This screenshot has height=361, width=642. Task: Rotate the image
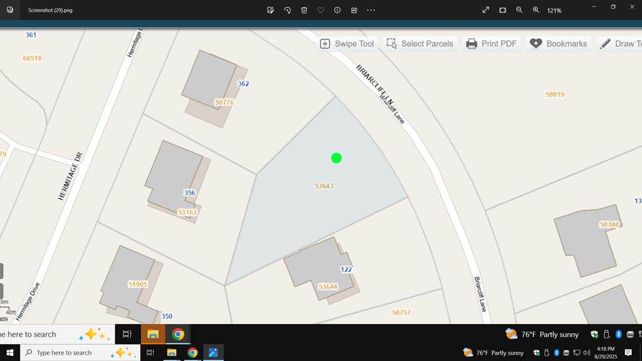(287, 10)
